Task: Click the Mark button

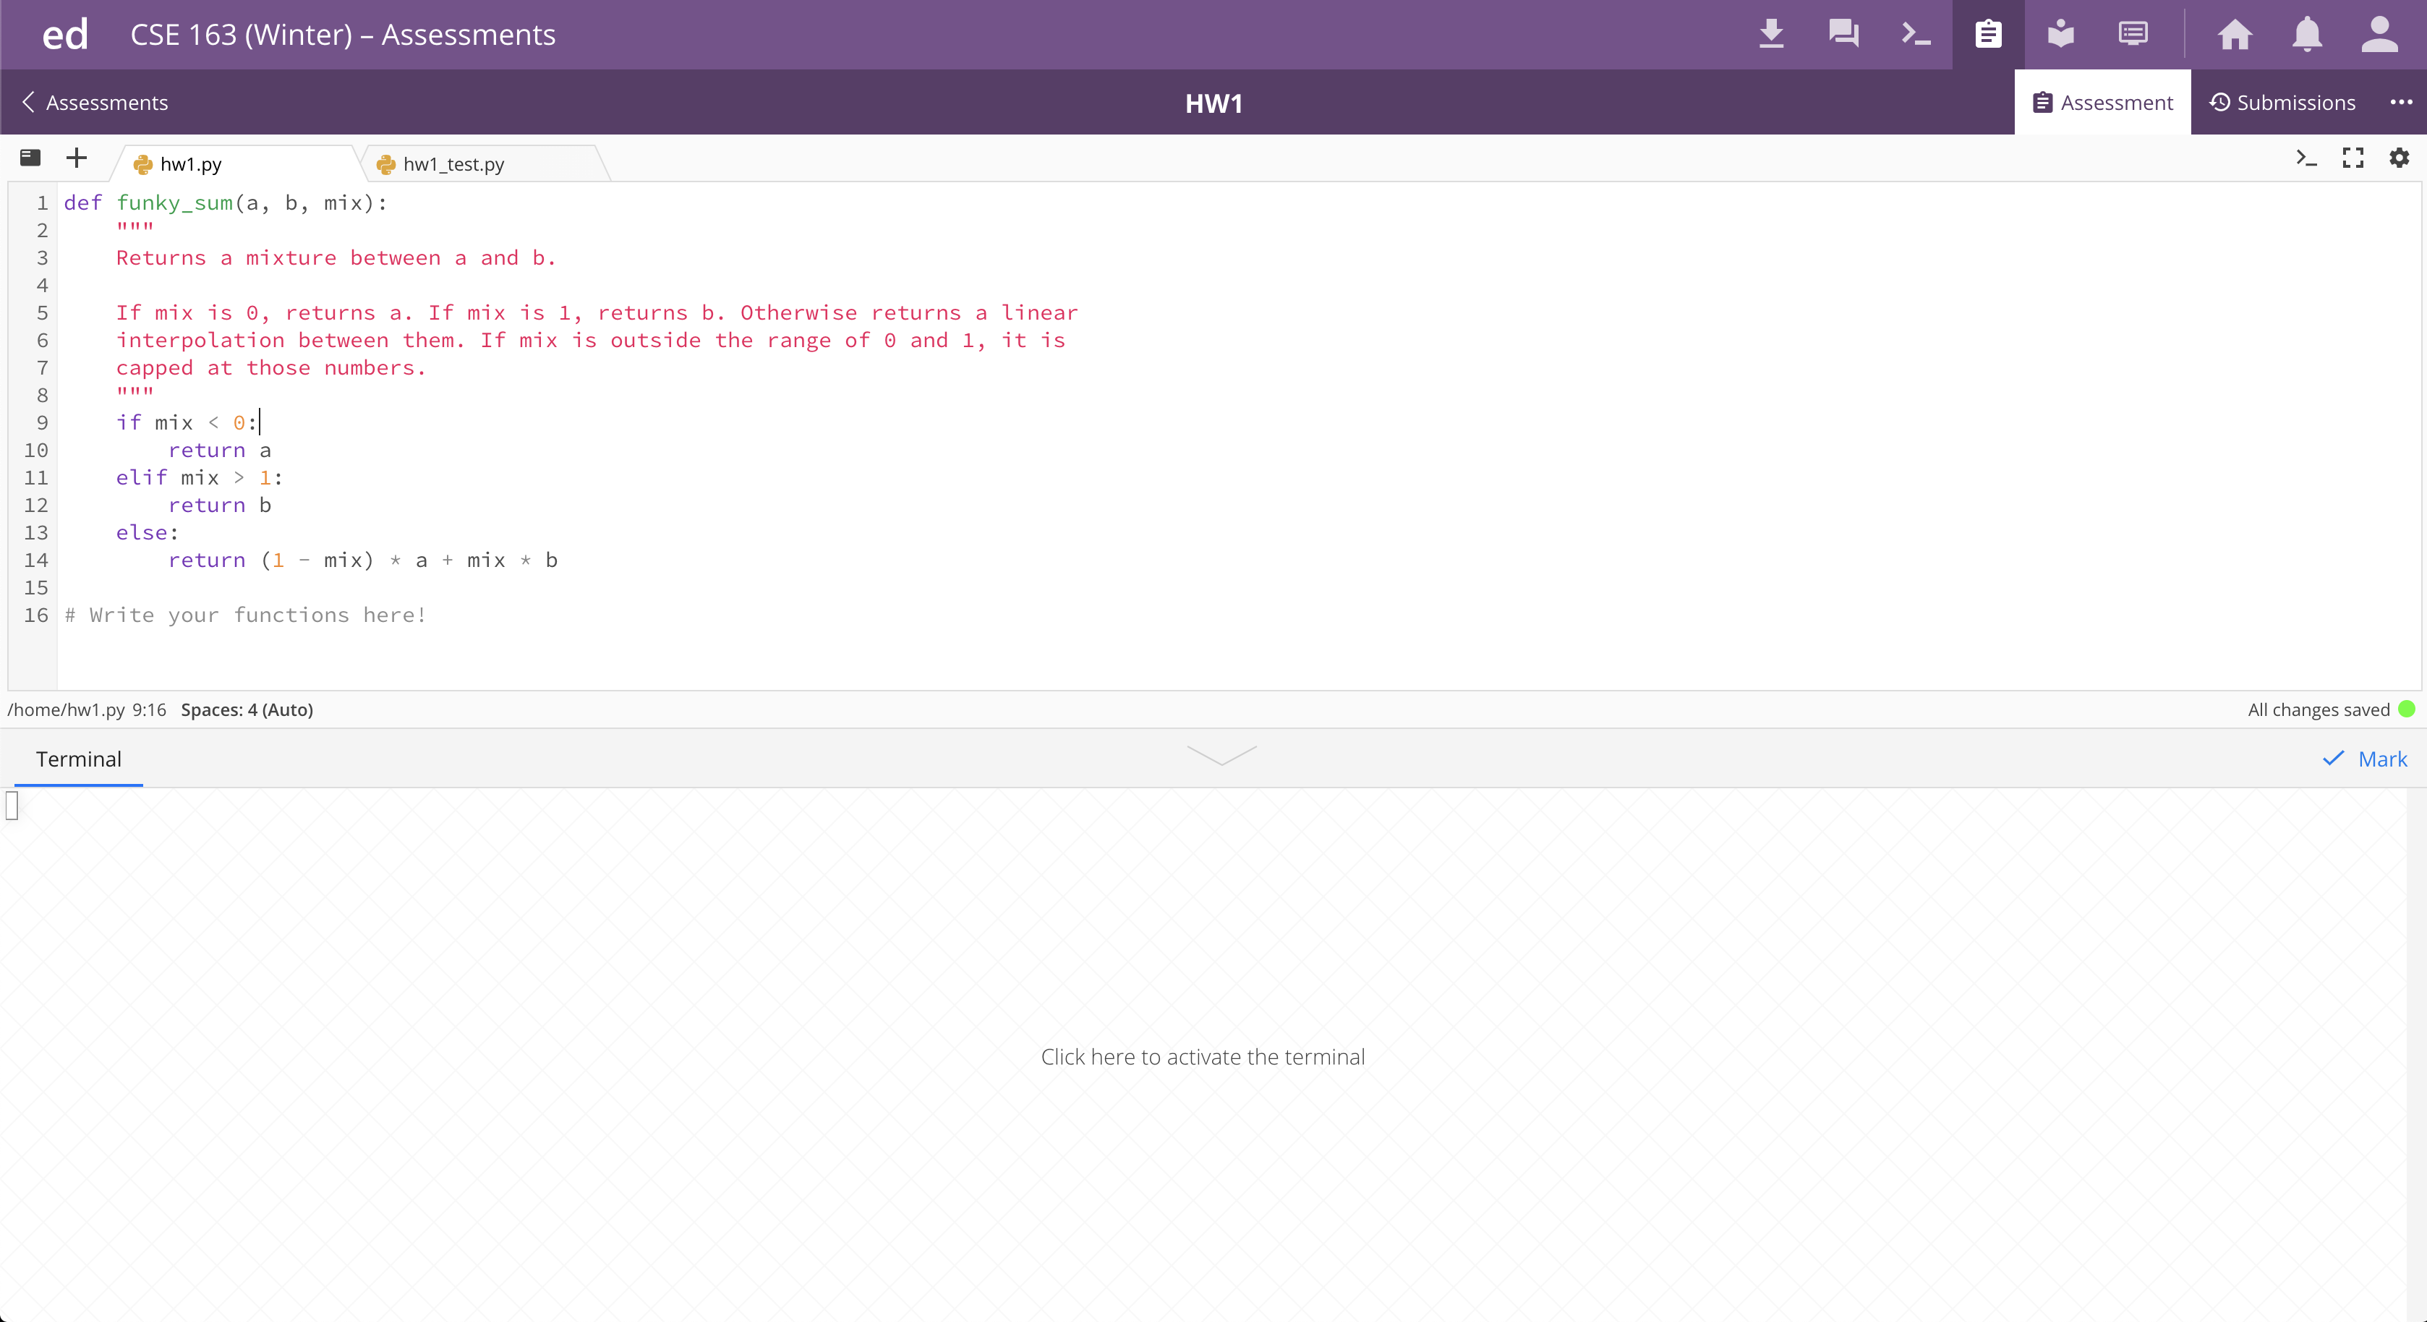Action: [2365, 759]
